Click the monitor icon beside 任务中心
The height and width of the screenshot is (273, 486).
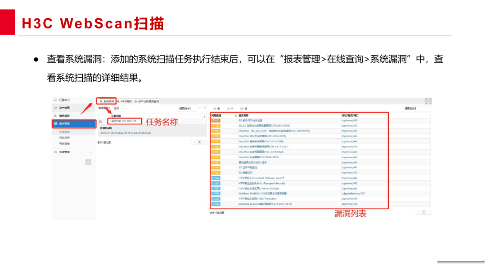[55, 100]
